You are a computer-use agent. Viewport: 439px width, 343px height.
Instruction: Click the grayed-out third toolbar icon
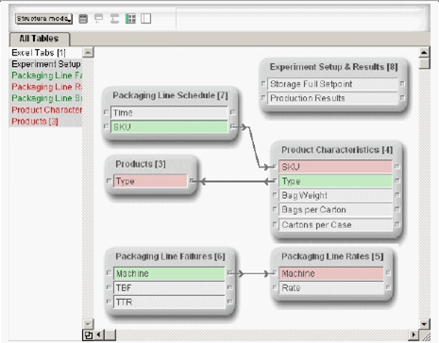[x=114, y=19]
